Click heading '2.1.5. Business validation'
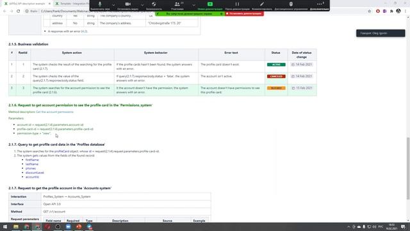 point(28,44)
